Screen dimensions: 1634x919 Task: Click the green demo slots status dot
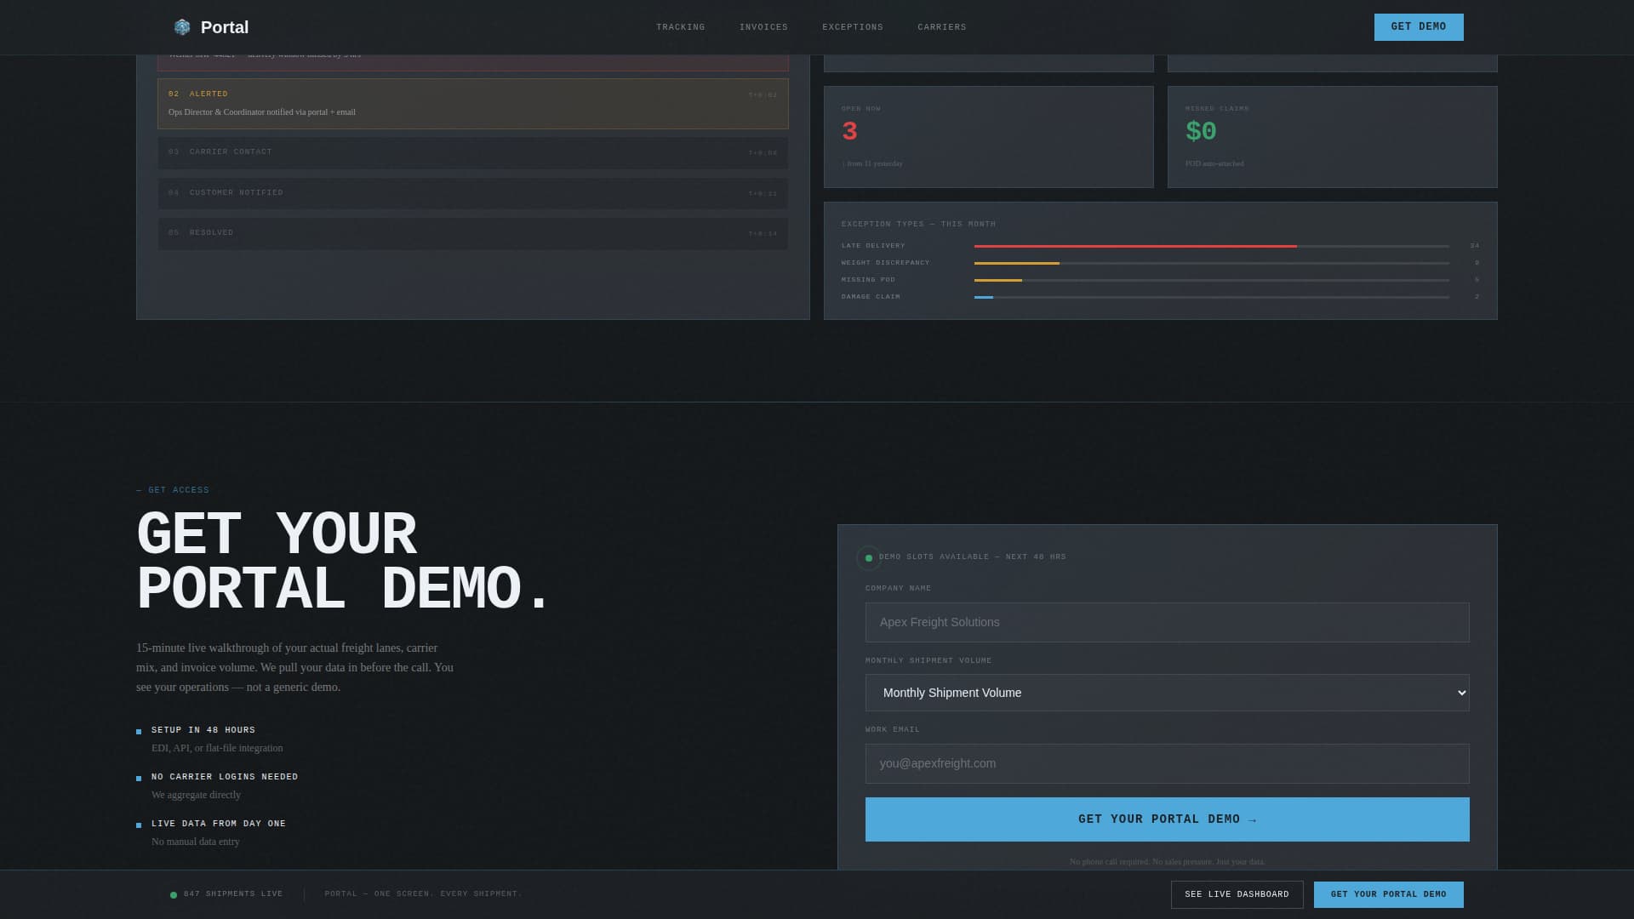(x=868, y=558)
